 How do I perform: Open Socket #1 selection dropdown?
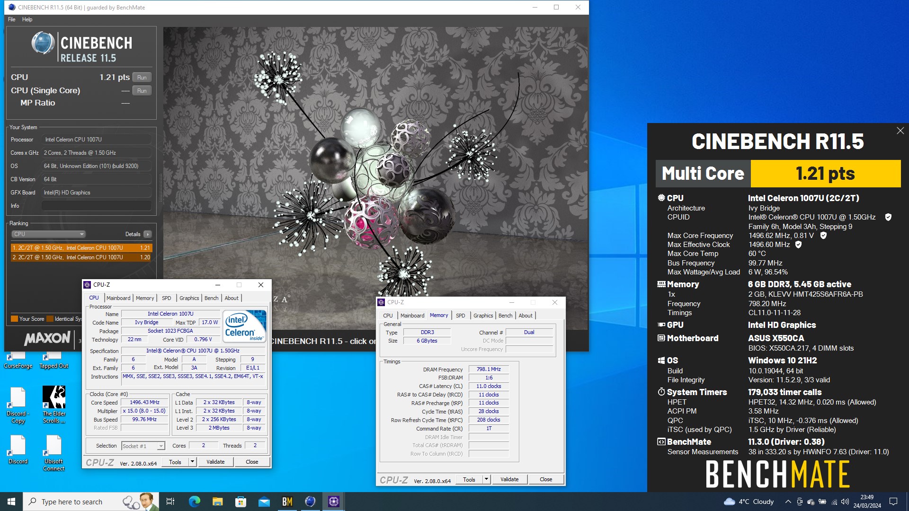pos(143,446)
